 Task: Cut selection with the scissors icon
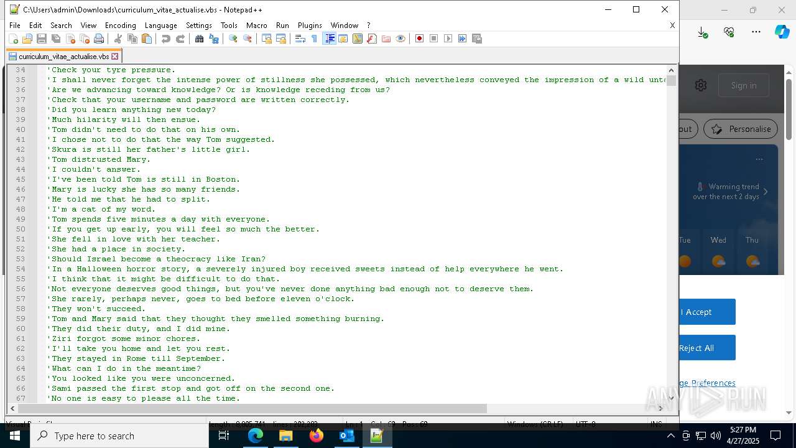118,39
